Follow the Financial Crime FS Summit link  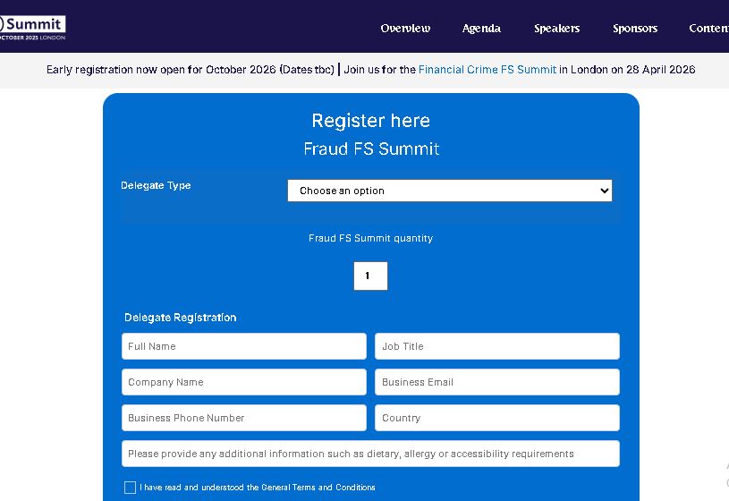click(487, 70)
